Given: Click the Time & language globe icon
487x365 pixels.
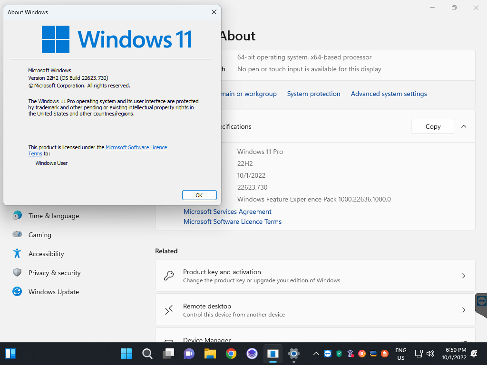Looking at the screenshot, I should [x=17, y=215].
